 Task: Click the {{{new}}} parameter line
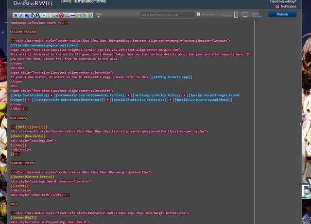pos(18,145)
